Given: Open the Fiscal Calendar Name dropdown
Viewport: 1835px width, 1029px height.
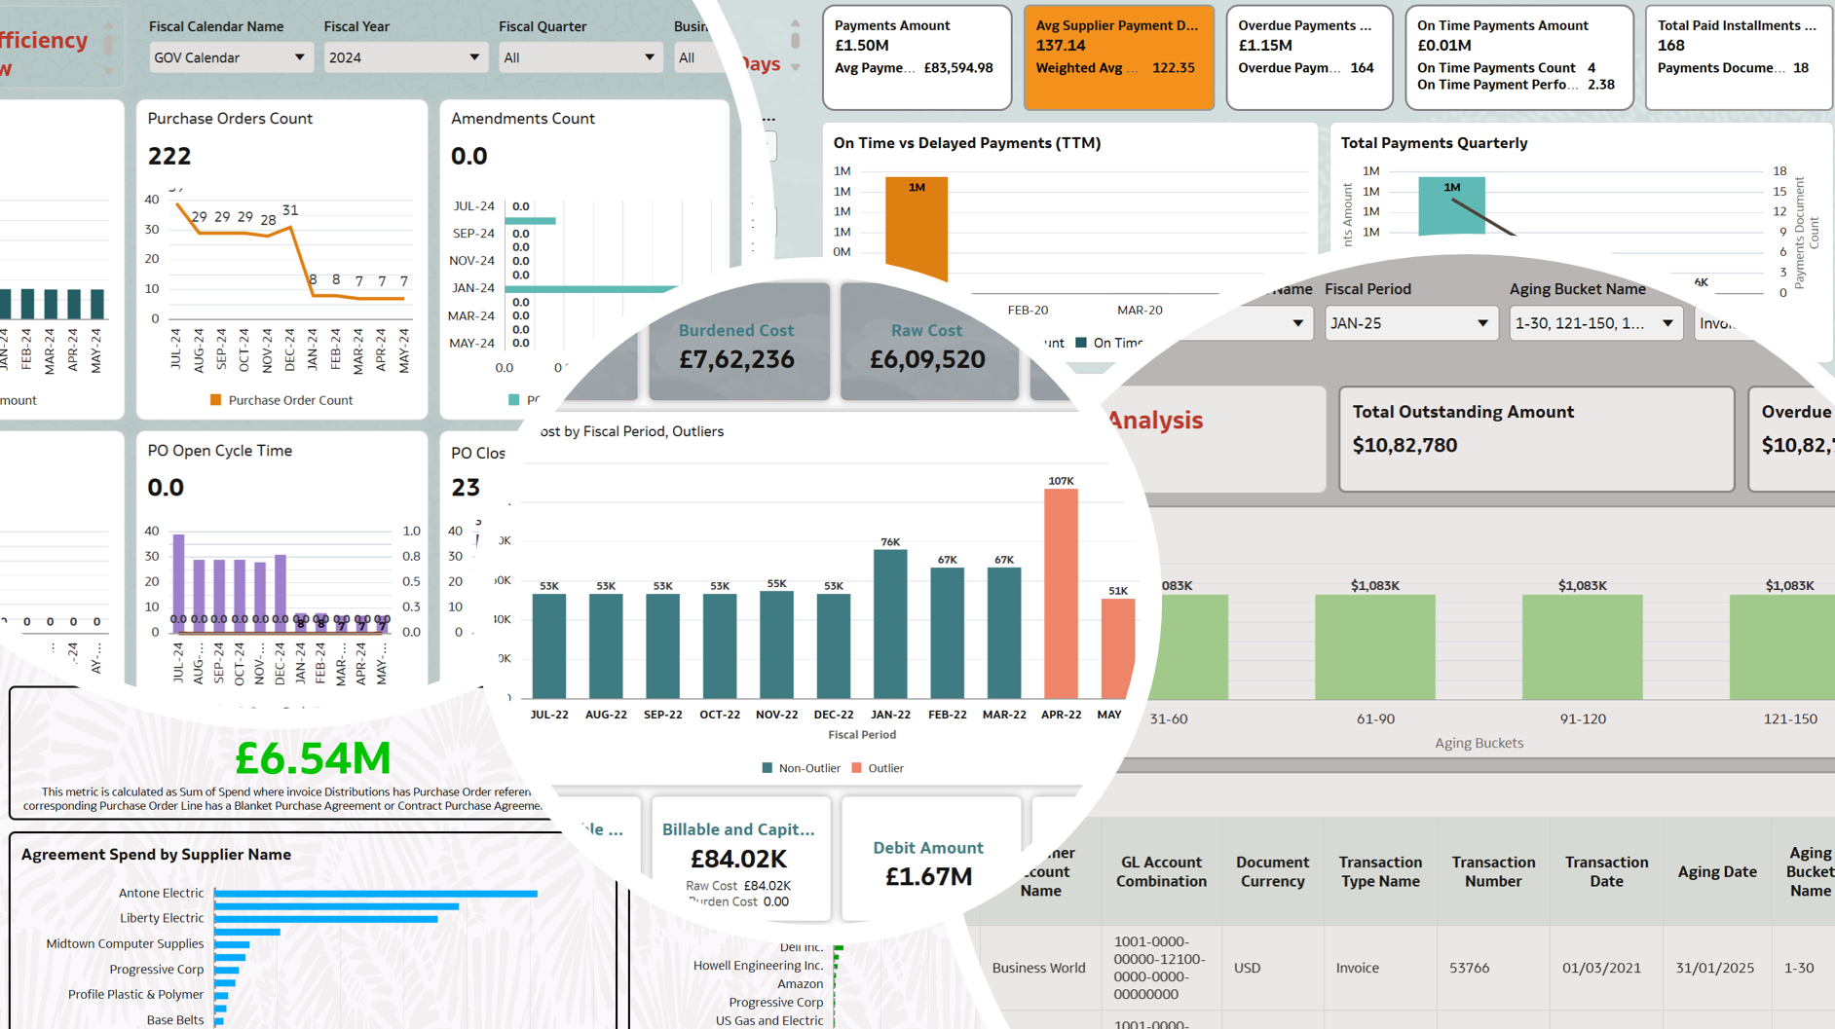Looking at the screenshot, I should pyautogui.click(x=230, y=57).
